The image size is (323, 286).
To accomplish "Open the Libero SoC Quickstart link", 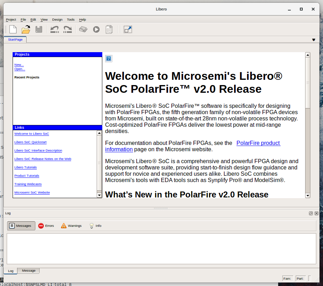I will tap(30, 142).
